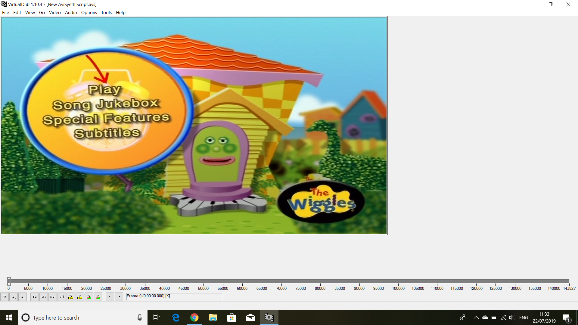Go to previous keyframe key icon
Screen dimensions: 578x325
71,297
